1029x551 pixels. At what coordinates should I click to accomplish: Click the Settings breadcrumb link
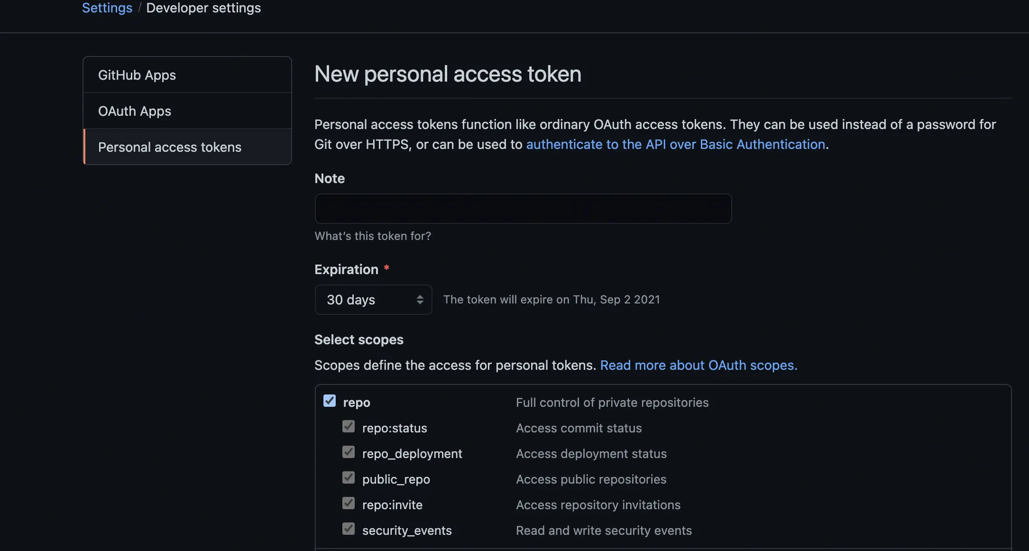tap(107, 8)
